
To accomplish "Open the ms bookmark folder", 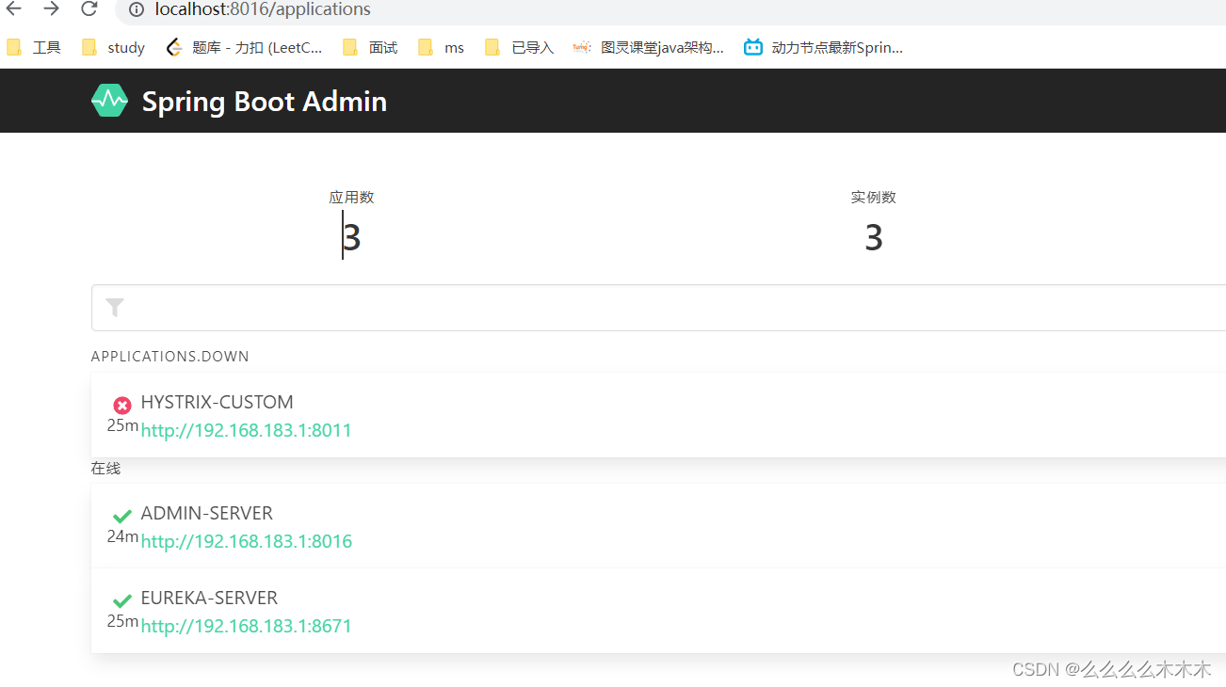I will 442,47.
